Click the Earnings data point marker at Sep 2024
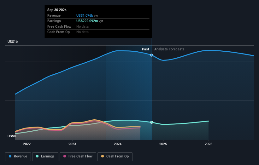 pos(151,122)
